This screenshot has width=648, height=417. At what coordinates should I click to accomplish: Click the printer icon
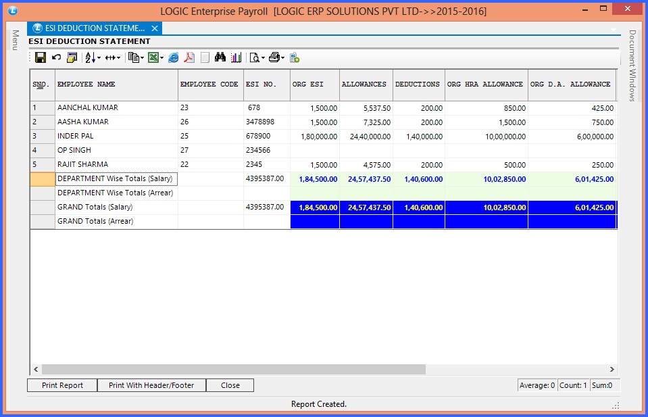(274, 57)
